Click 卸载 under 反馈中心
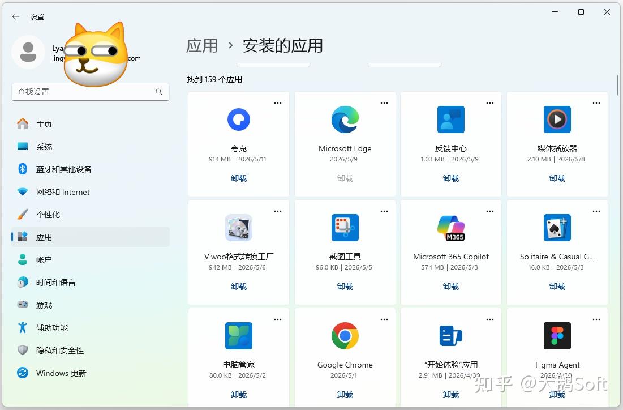Viewport: 623px width, 410px height. tap(451, 178)
